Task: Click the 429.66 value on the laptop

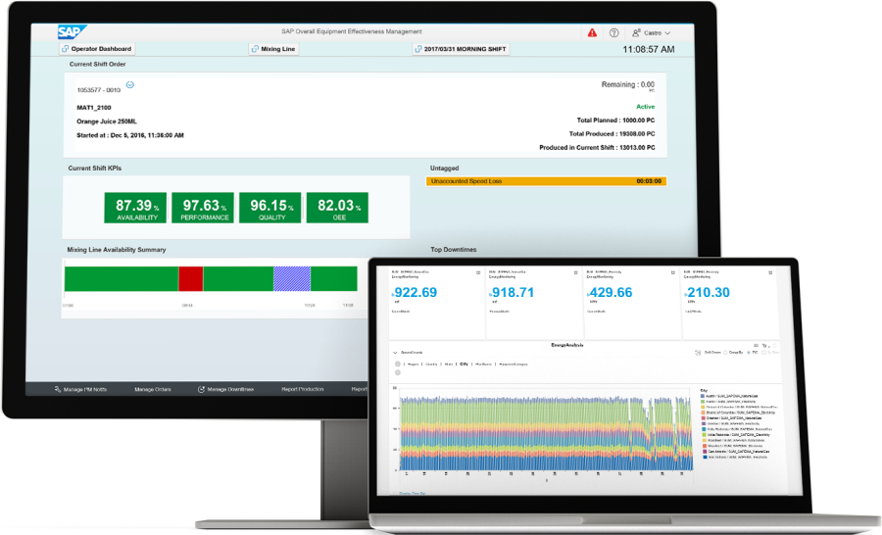Action: point(611,293)
